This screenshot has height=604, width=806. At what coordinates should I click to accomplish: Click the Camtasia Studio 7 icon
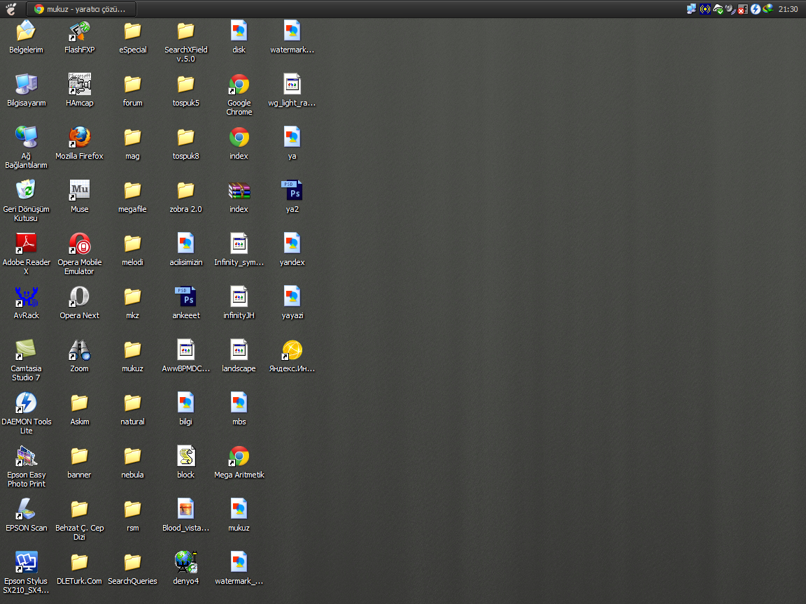(26, 350)
